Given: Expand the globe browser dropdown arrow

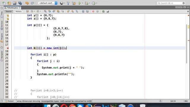Looking at the screenshot, I should (x=64, y=3).
